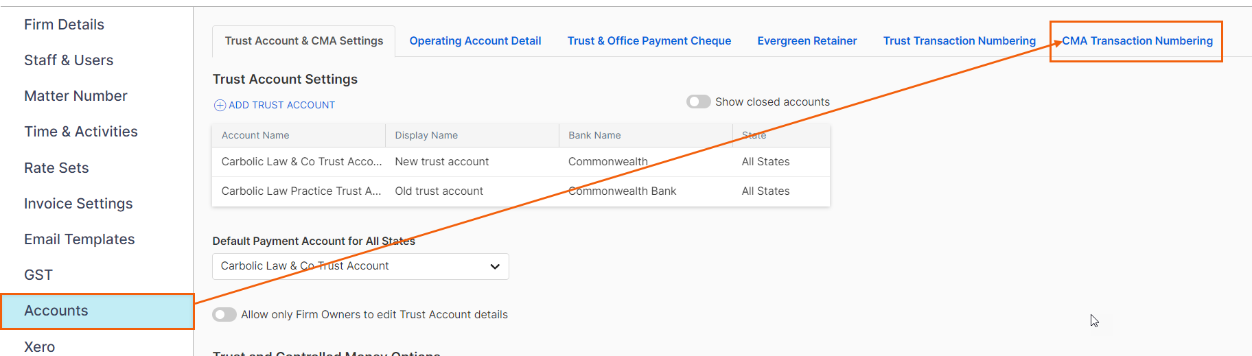
Task: Open the Matter Number settings page
Action: click(x=76, y=96)
